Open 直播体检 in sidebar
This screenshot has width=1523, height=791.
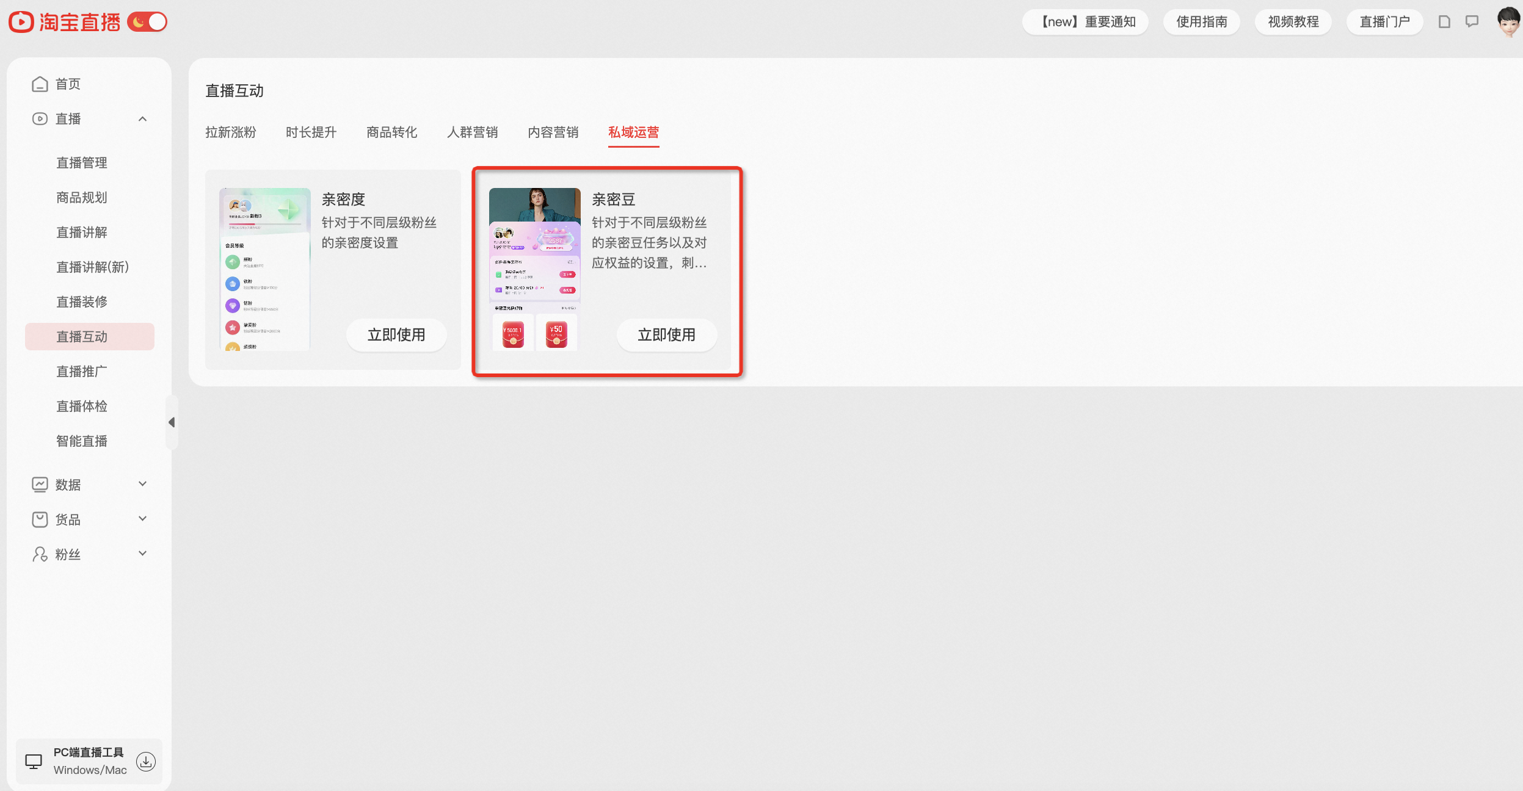[82, 406]
